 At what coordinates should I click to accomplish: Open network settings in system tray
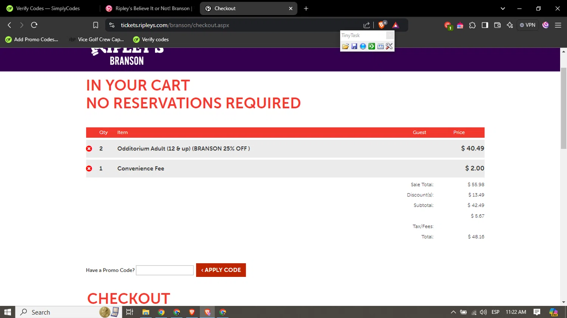click(474, 312)
